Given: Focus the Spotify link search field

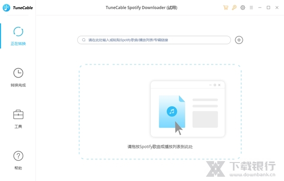Looking at the screenshot, I should click(154, 40).
